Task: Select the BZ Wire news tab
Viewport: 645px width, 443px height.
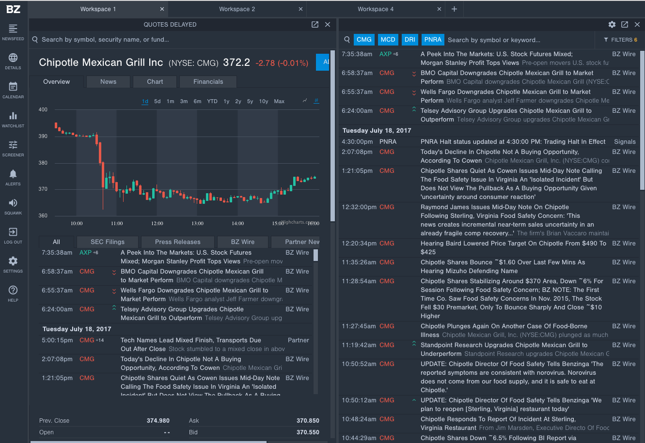Action: pos(243,242)
